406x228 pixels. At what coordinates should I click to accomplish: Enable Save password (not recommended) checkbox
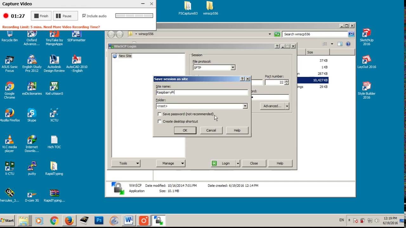[x=160, y=114]
